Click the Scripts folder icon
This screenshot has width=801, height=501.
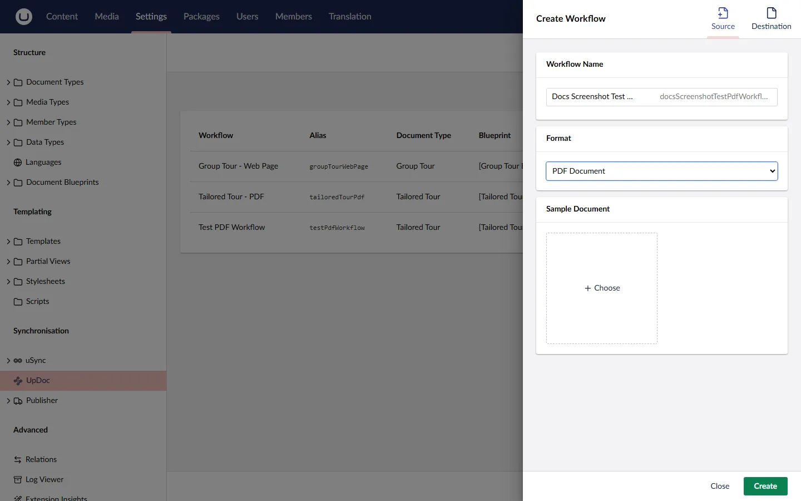[x=18, y=302]
